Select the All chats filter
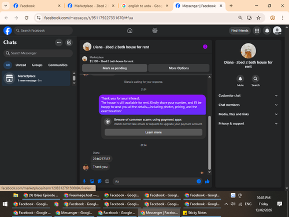Screen dimensions: 289x217 [x=8, y=65]
